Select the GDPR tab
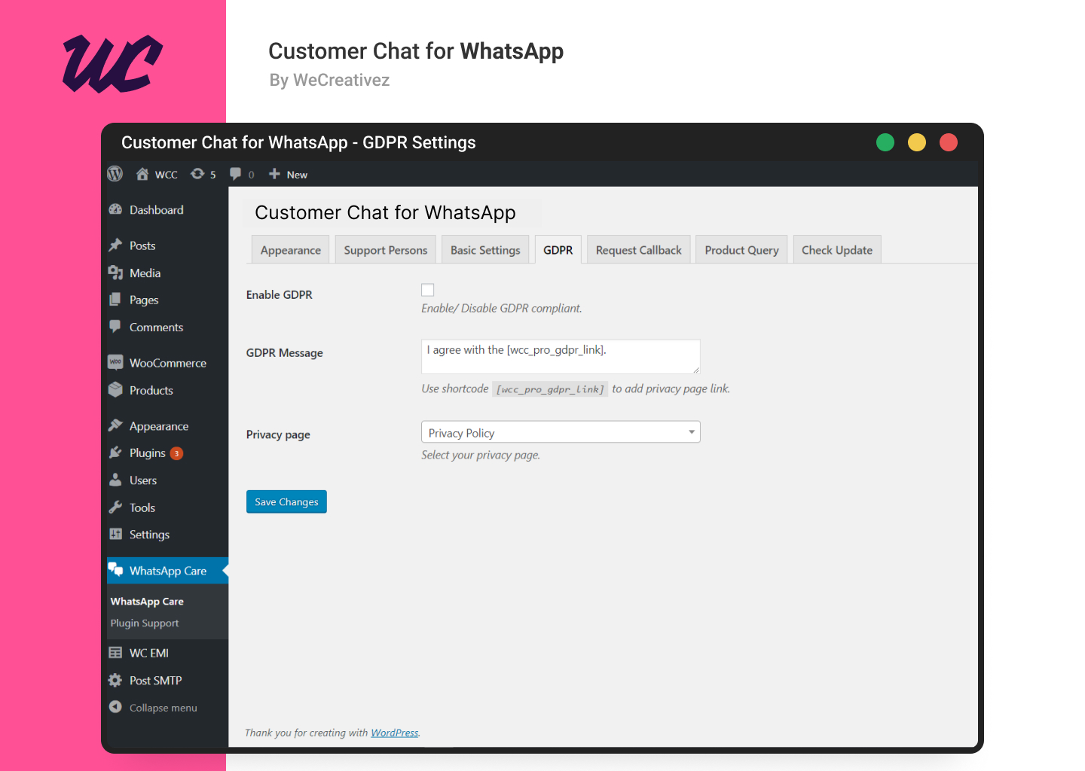The image size is (1085, 771). pos(558,250)
